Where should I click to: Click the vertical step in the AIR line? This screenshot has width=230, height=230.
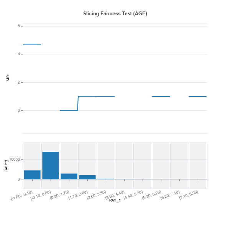click(x=78, y=103)
